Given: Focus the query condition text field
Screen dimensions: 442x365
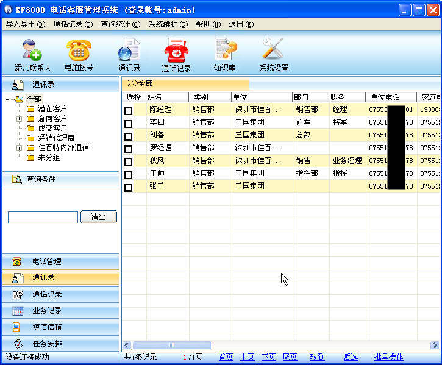Looking at the screenshot, I should click(x=43, y=217).
